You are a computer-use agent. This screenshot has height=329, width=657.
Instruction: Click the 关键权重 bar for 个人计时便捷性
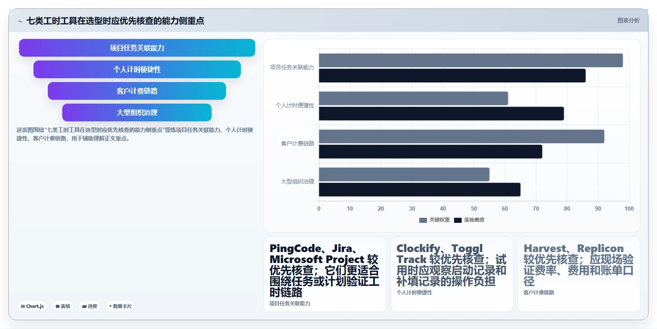click(x=413, y=99)
